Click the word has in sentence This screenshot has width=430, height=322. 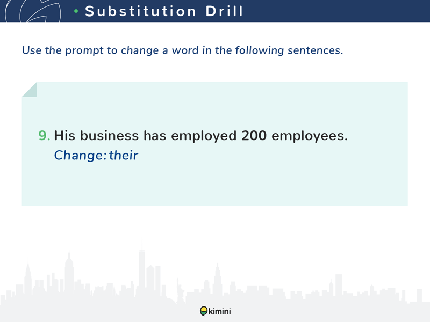point(155,136)
